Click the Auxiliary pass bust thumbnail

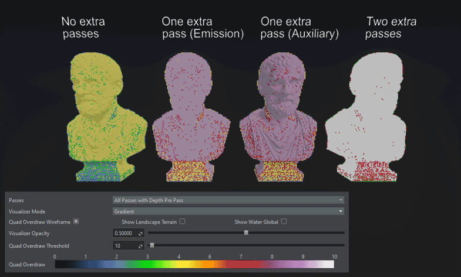278,117
